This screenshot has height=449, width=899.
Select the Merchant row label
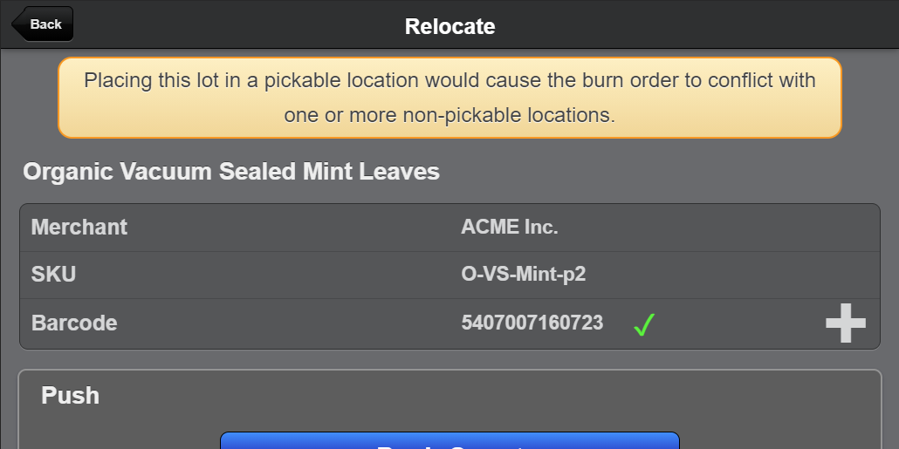click(x=79, y=228)
